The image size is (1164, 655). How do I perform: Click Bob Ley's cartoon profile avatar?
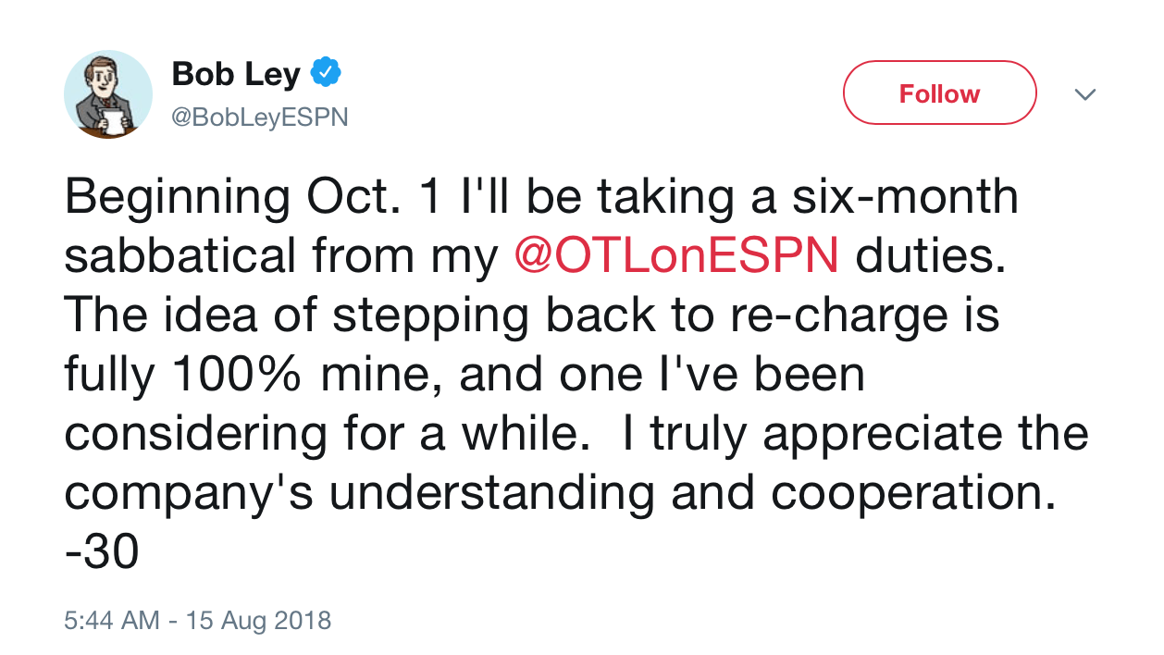tap(107, 94)
